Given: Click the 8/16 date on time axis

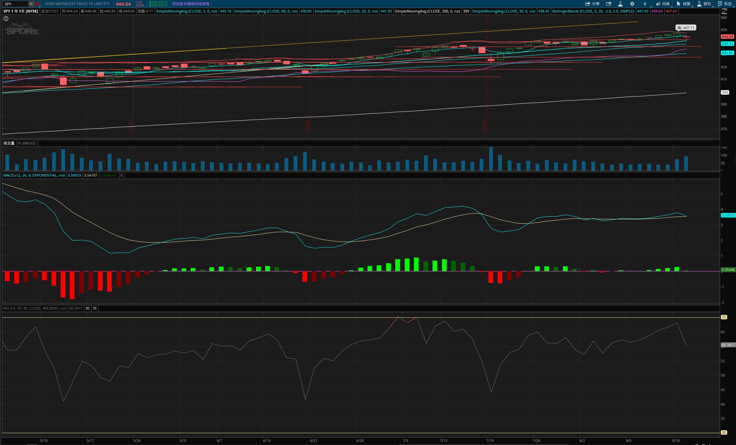Looking at the screenshot, I should 676,441.
